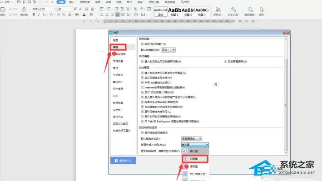Click the print icon in quick access bar

(29, 2)
